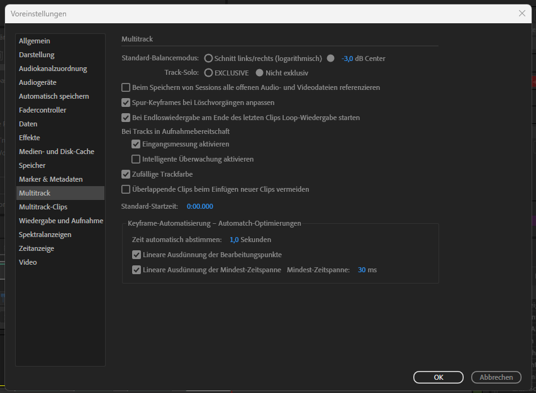Select 'Schnitt links/rechts (logarithmisch)' balance mode
This screenshot has height=393, width=536.
(x=208, y=58)
